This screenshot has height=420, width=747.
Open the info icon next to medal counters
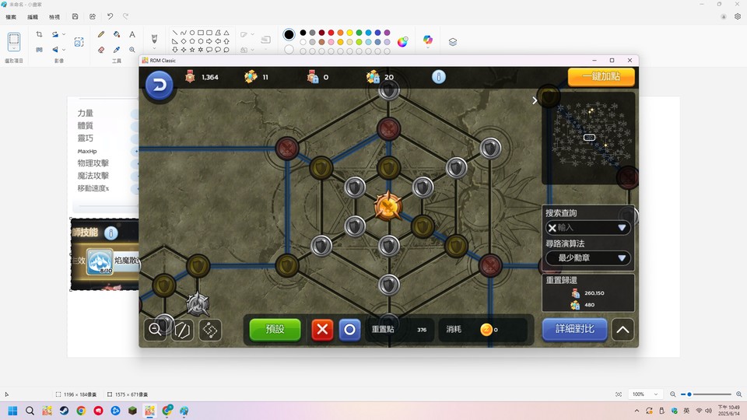point(438,77)
